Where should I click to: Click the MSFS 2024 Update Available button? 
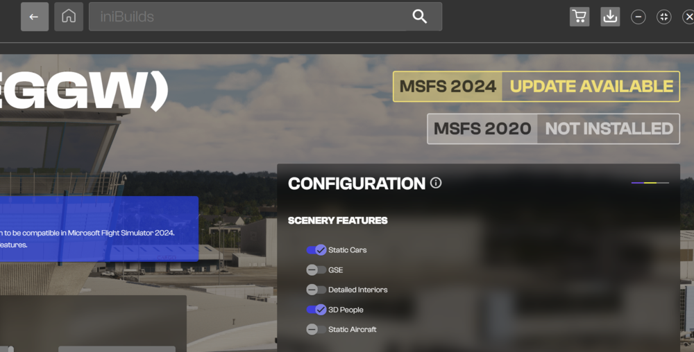point(536,87)
